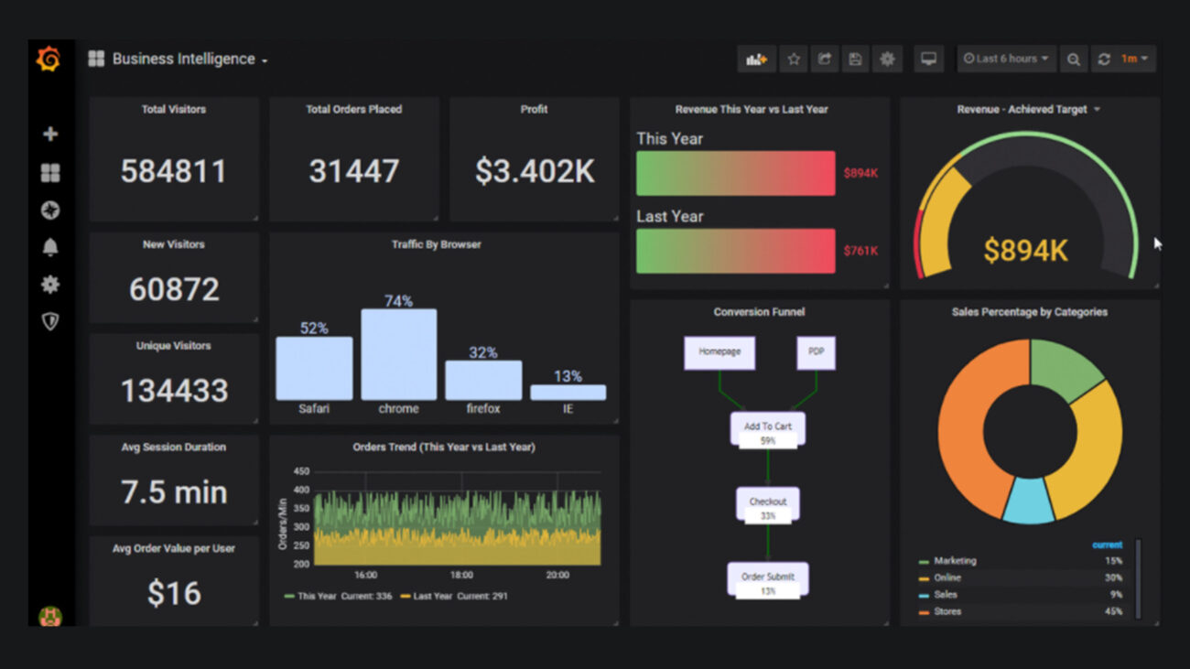Click the Save dashboard button

tap(854, 59)
